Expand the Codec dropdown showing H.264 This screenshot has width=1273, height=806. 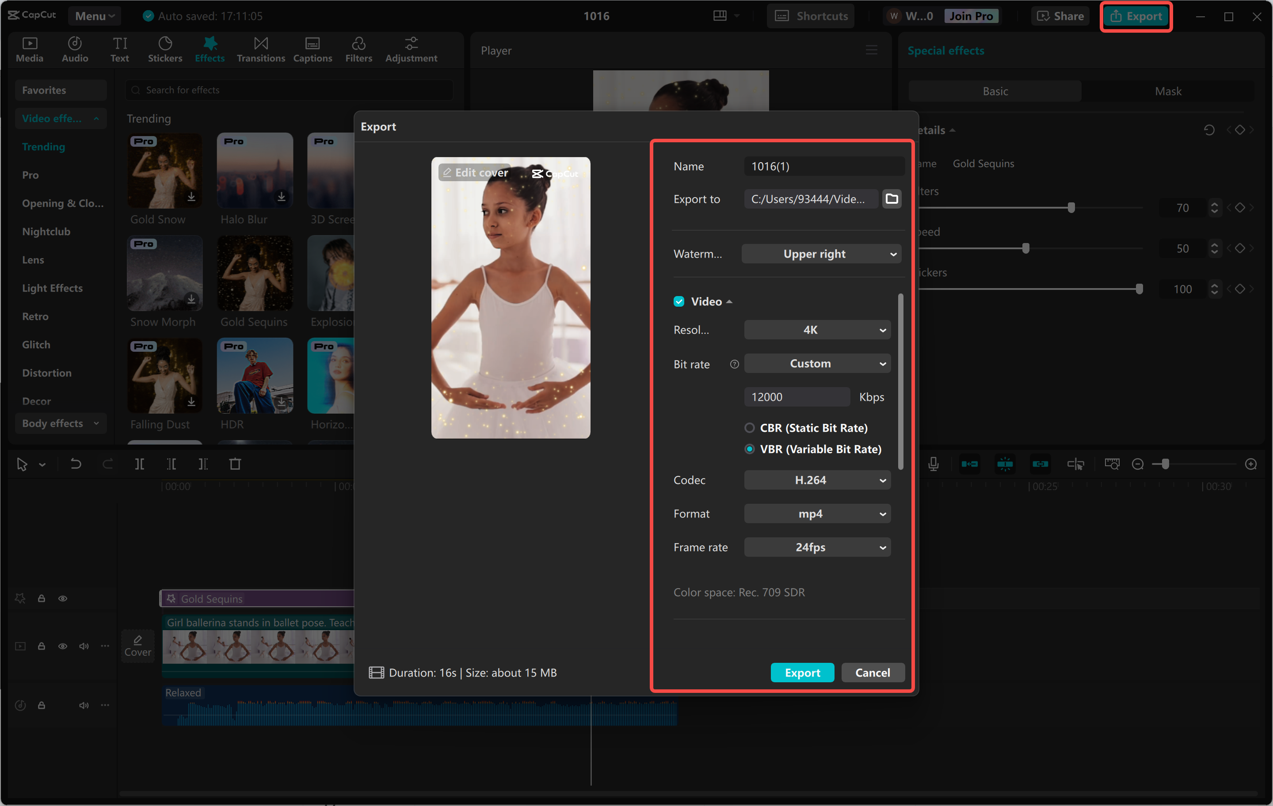coord(817,480)
